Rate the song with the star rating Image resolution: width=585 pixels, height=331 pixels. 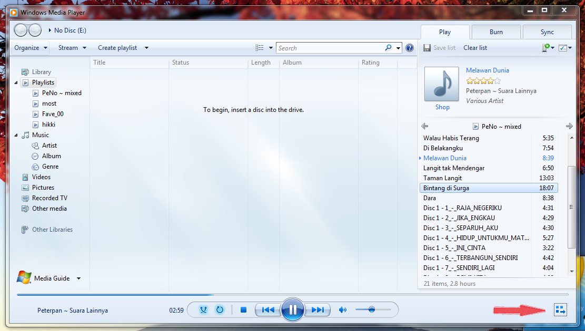coord(483,80)
